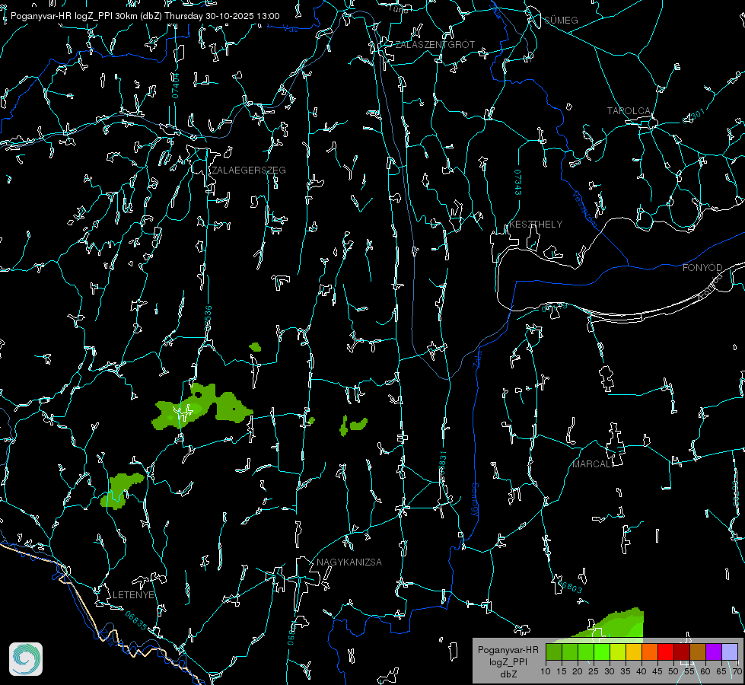Click the blue 'Somogy' county label
This screenshot has height=685, width=745.
point(475,501)
